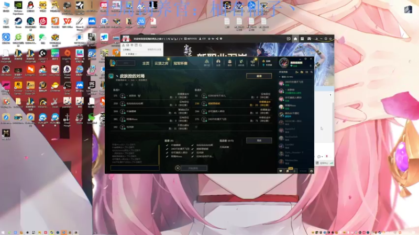This screenshot has width=419, height=235.
Task: Open the chat bubble icon at client bottom
Action: pos(281,171)
